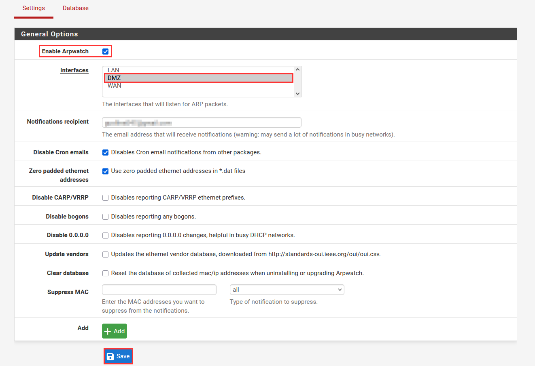
Task: Uncheck Disable Cron emails checkbox
Action: coord(106,152)
